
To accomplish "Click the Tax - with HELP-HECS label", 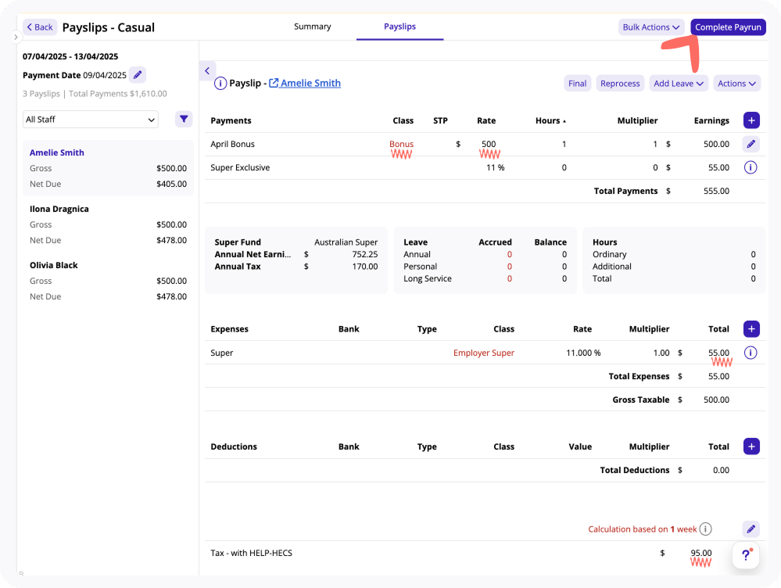I will pos(252,553).
